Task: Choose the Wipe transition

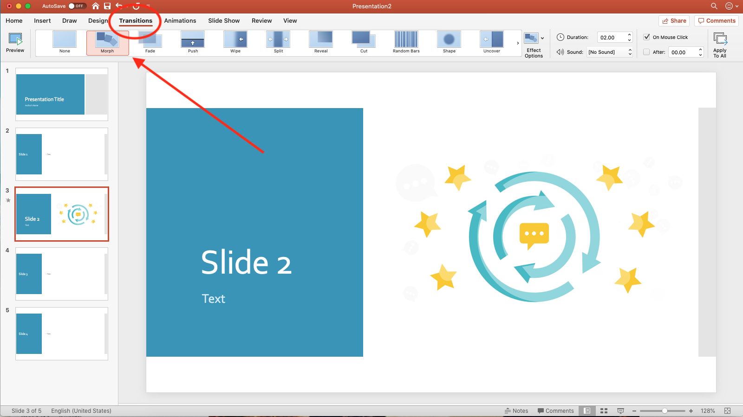Action: point(235,42)
